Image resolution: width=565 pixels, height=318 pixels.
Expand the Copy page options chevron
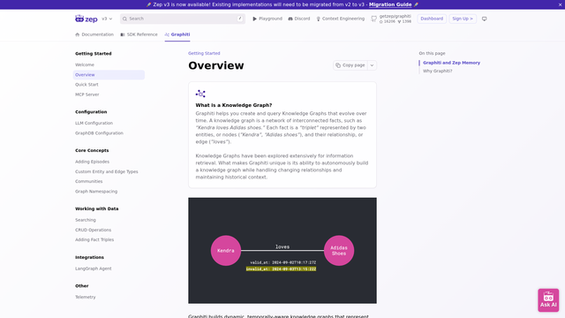click(x=372, y=65)
